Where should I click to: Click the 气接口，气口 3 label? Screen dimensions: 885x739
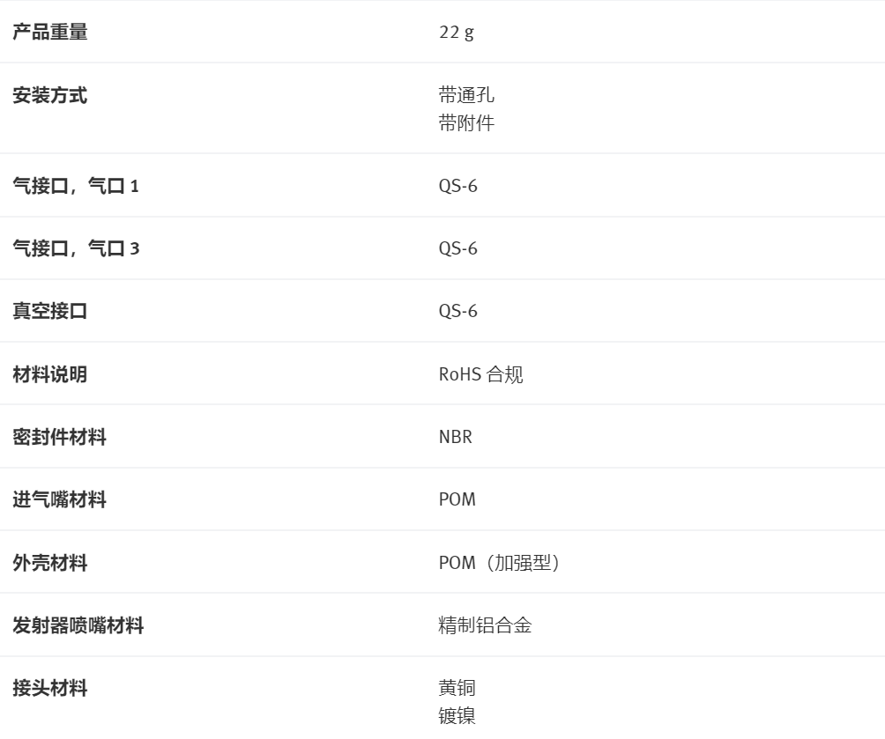[76, 248]
